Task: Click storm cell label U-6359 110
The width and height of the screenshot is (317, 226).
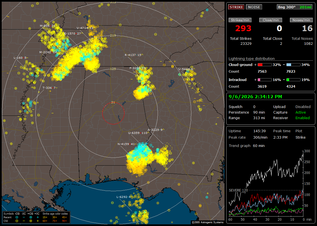Action: click(x=138, y=133)
